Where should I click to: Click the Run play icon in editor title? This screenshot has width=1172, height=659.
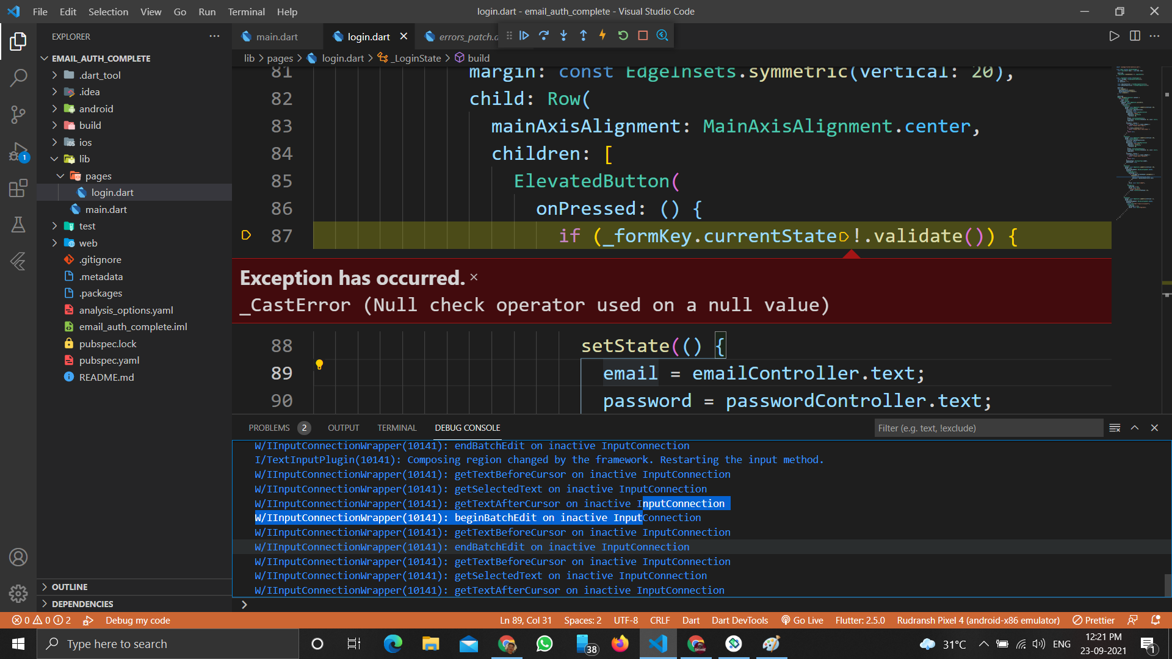[1114, 36]
